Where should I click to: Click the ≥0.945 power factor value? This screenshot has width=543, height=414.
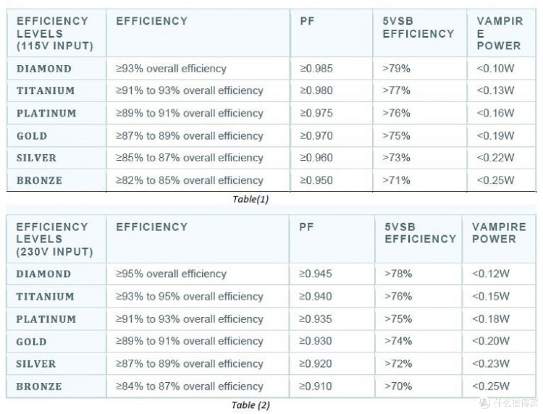tap(315, 274)
